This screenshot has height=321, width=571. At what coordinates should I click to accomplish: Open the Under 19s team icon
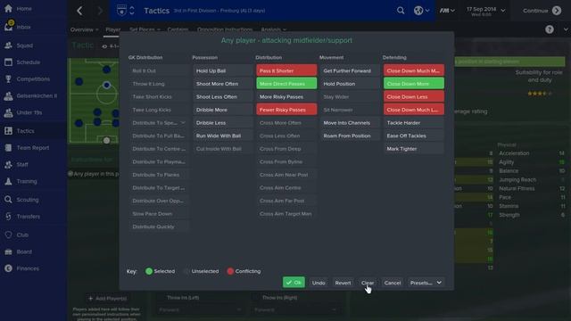tap(8, 112)
